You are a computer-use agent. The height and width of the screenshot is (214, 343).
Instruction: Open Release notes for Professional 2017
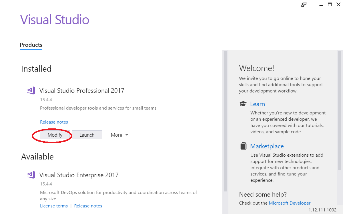54,122
